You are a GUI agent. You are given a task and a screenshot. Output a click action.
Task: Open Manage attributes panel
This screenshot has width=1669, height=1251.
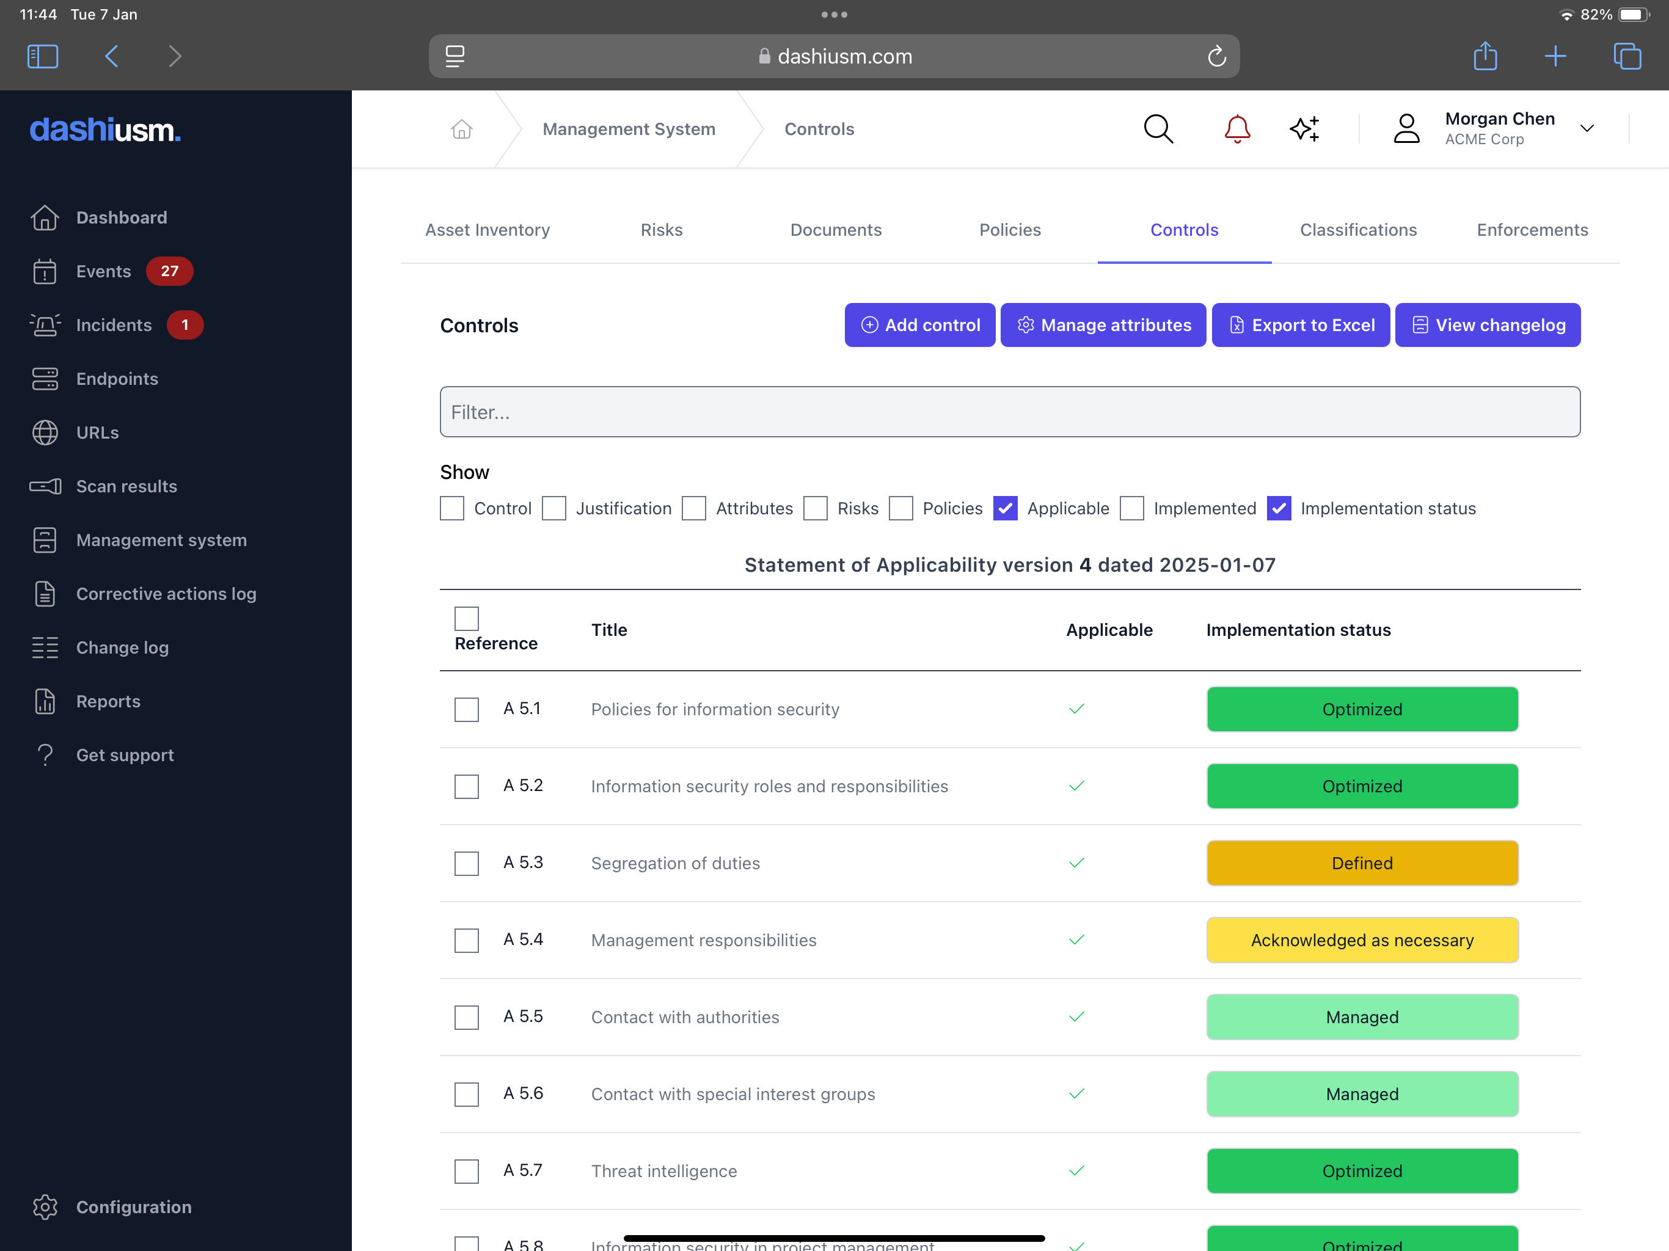coord(1103,324)
